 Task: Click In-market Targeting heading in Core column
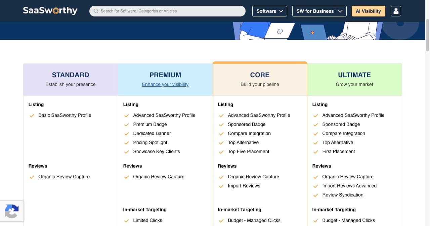point(240,210)
